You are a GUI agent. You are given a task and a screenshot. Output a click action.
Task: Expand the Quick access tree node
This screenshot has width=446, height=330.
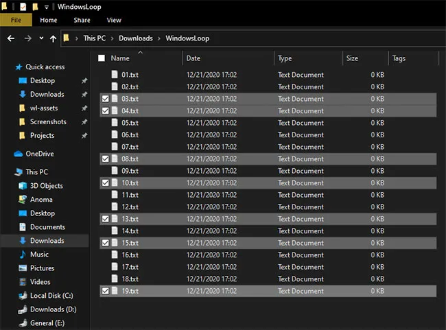pos(6,67)
